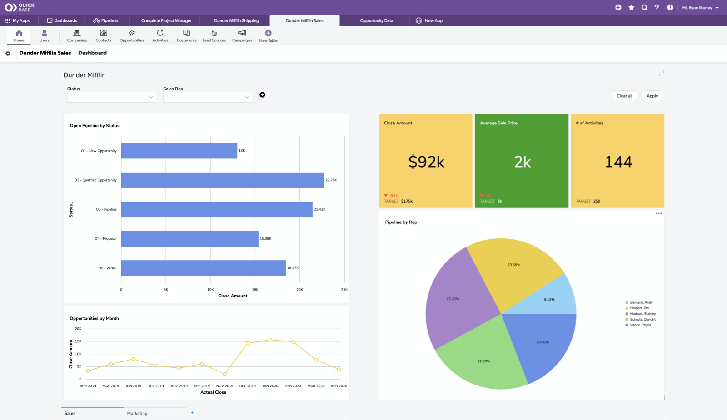
Task: Click the 04 - Proposal bar
Action: click(190, 239)
